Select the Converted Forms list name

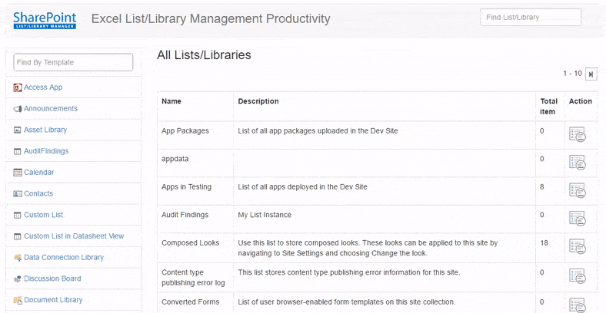coord(190,302)
